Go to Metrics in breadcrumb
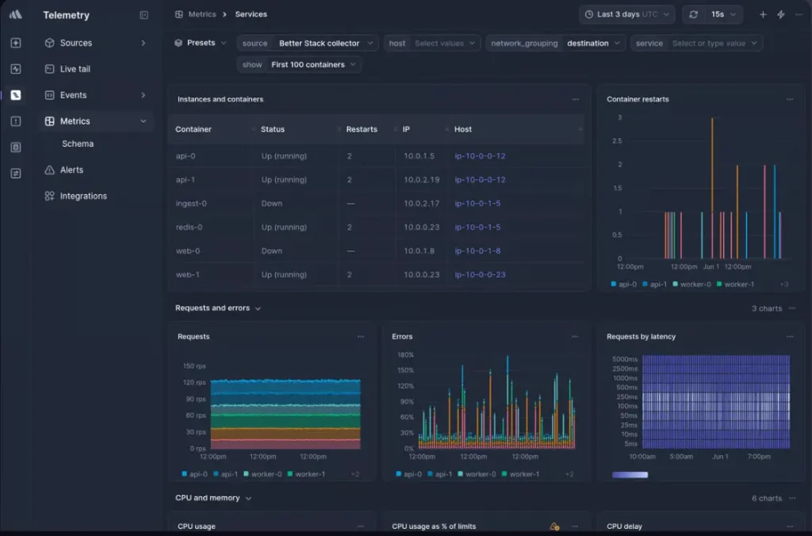Image resolution: width=812 pixels, height=536 pixels. [x=202, y=14]
